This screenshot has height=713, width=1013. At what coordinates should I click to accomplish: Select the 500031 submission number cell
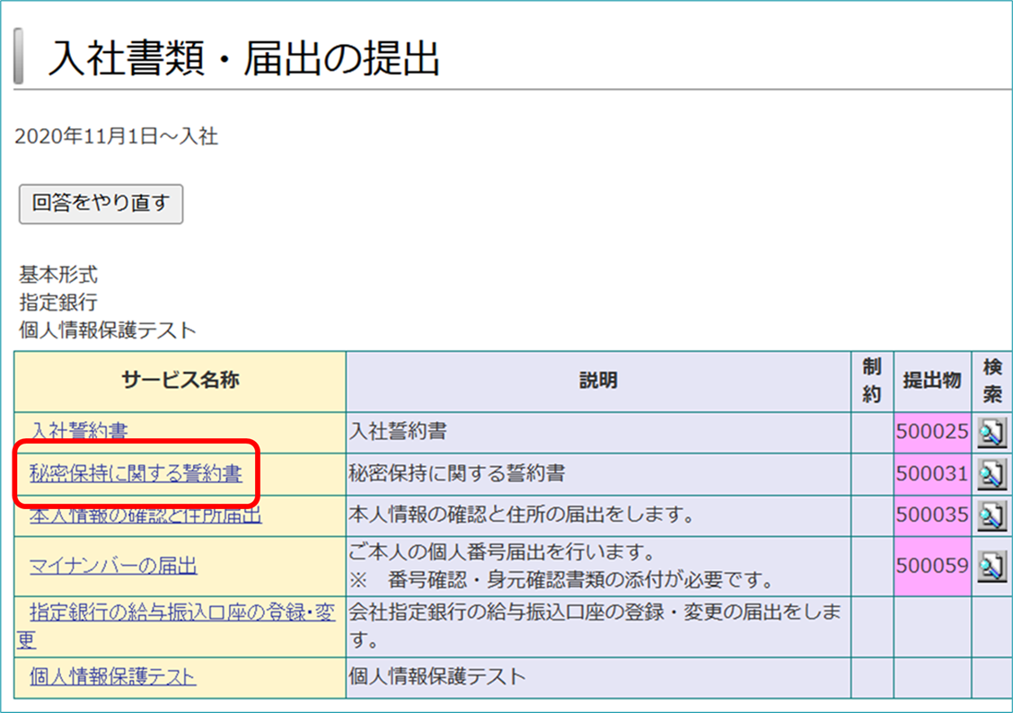932,474
